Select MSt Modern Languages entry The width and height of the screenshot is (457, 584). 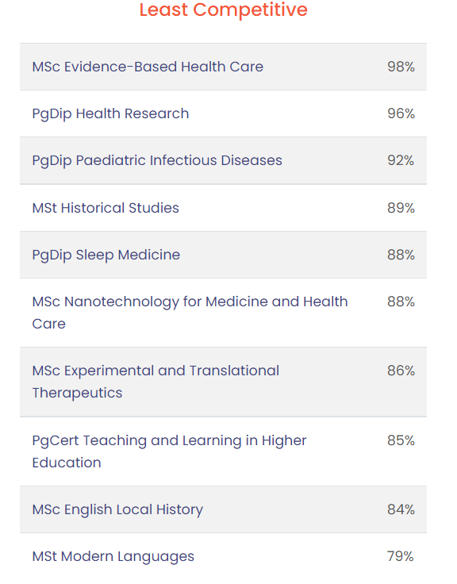point(113,557)
